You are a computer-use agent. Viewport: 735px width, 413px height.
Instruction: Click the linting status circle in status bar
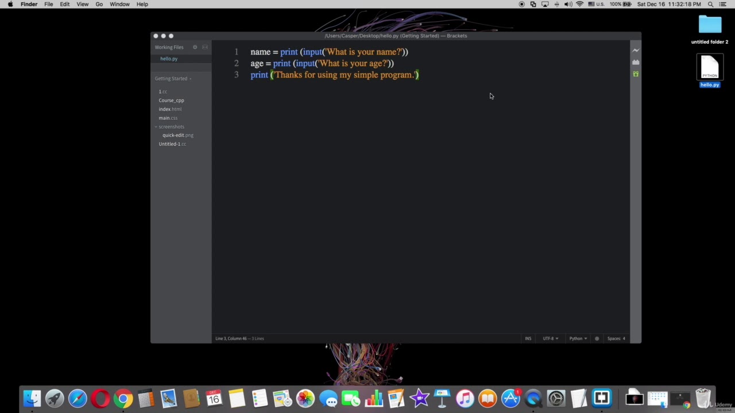pos(597,338)
